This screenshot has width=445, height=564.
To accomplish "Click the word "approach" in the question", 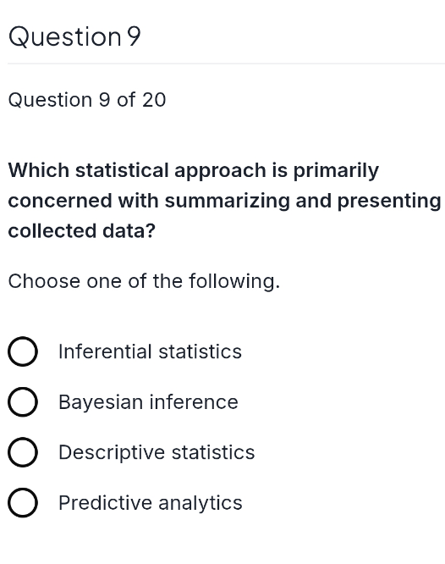I will 220,171.
